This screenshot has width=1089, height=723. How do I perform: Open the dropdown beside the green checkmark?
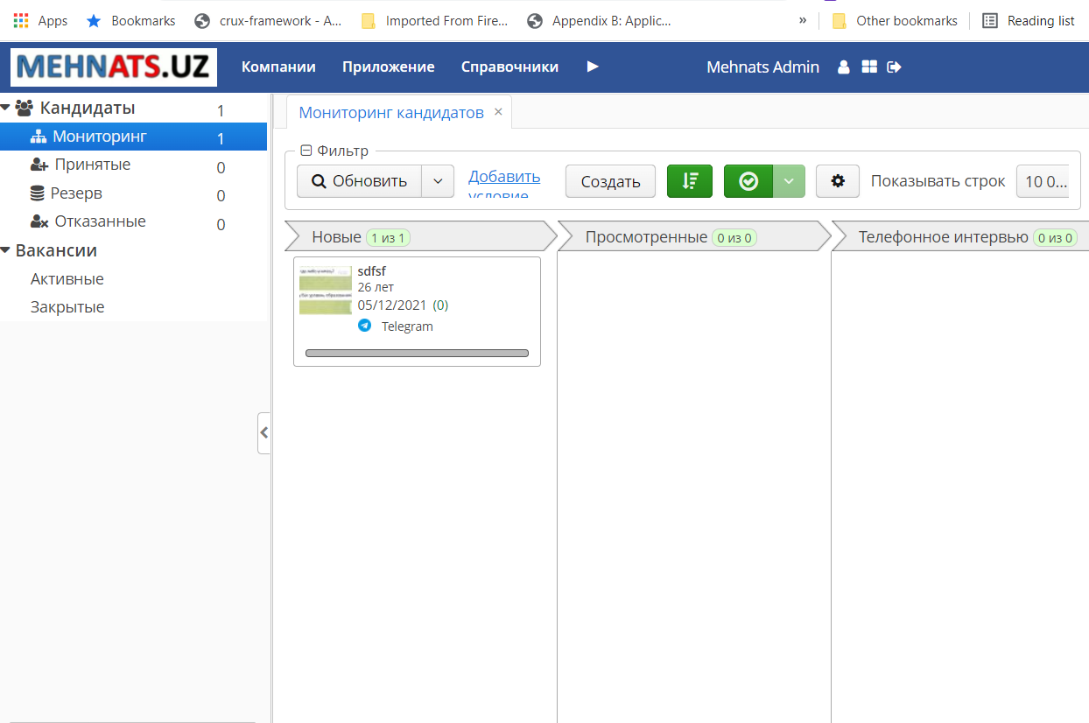[x=789, y=181]
